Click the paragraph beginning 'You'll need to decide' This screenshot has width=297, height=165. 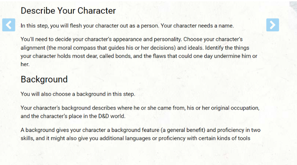139,52
